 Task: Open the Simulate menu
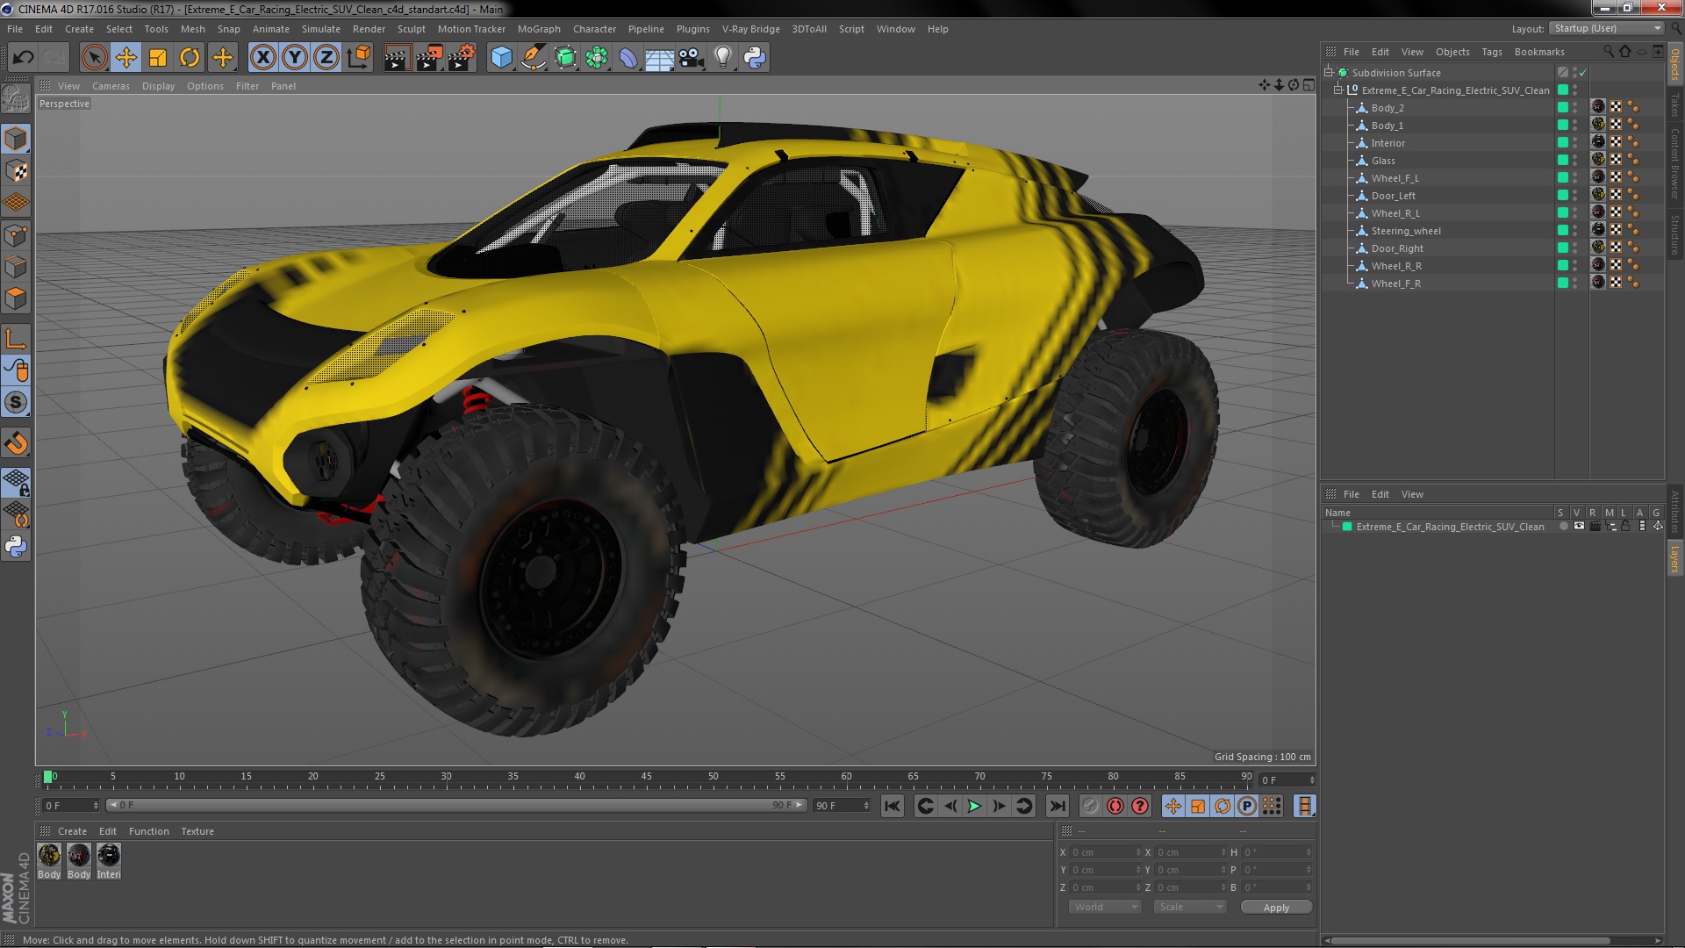click(x=321, y=29)
